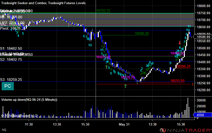The image size is (212, 133).
Task: Click the NQ instrument label at bottom left
Action: click(4, 130)
